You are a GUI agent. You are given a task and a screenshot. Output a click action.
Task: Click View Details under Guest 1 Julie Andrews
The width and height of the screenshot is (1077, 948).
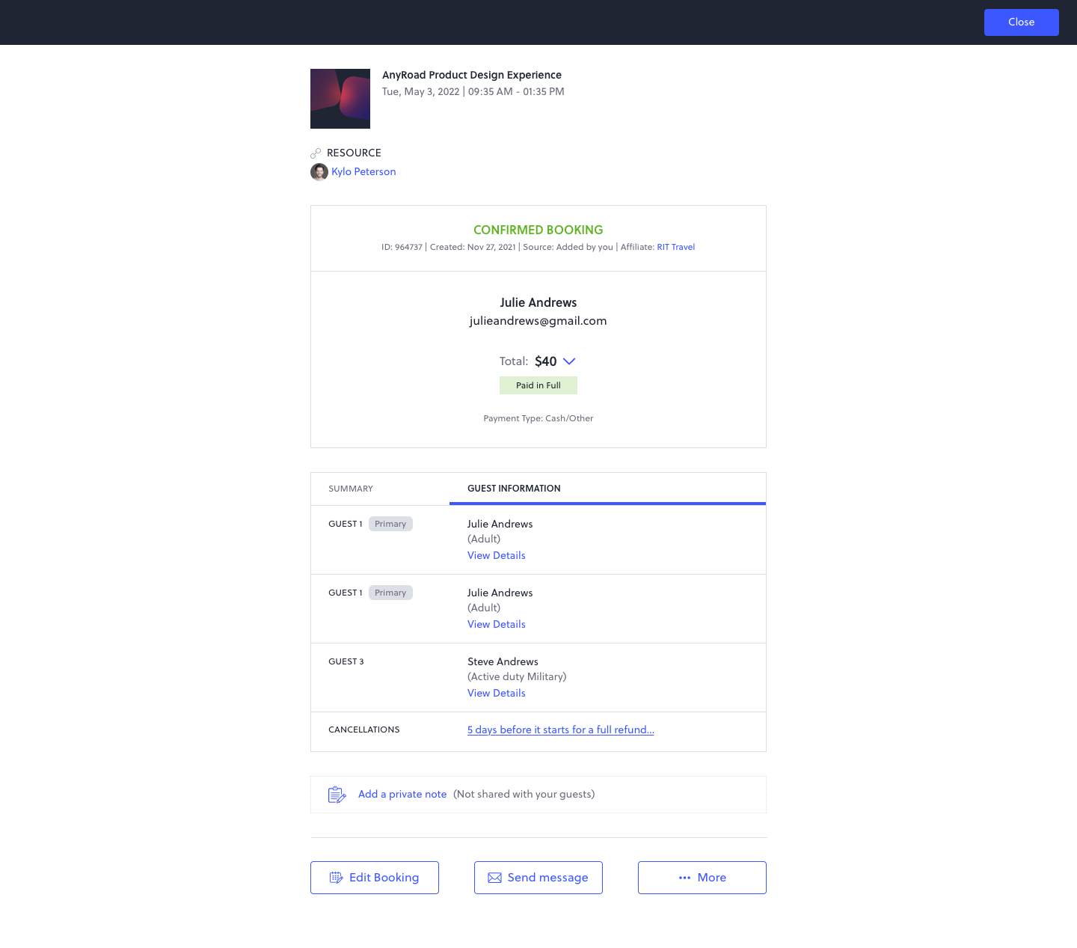pyautogui.click(x=496, y=555)
